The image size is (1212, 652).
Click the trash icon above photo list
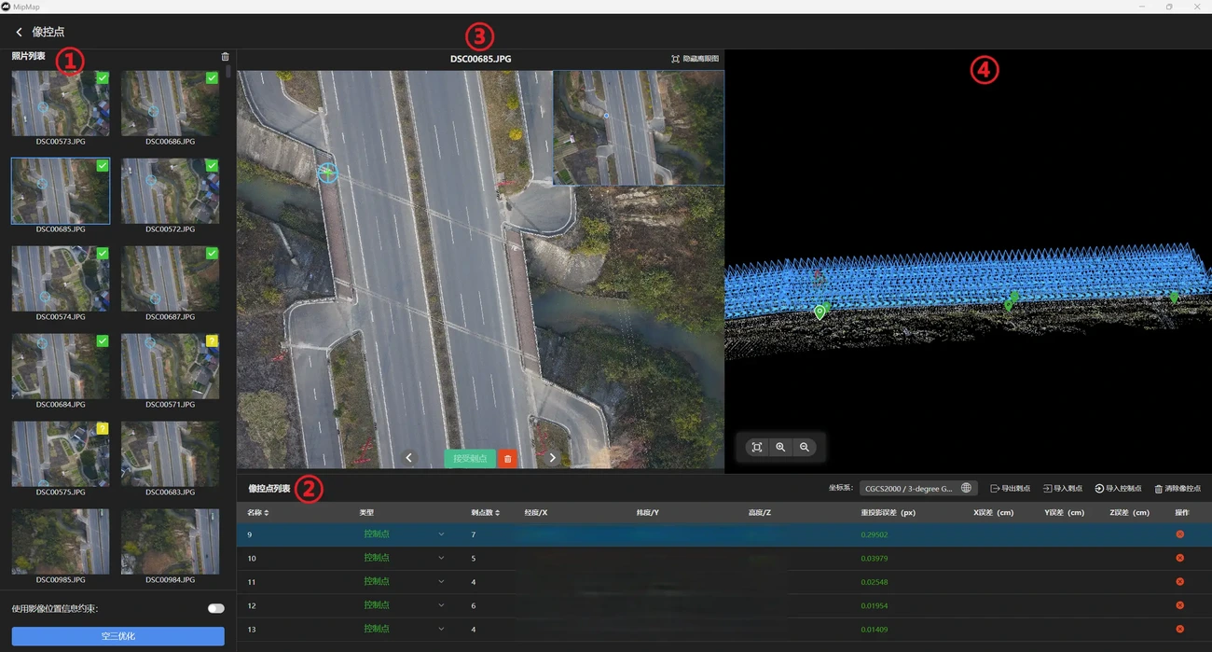pyautogui.click(x=225, y=57)
